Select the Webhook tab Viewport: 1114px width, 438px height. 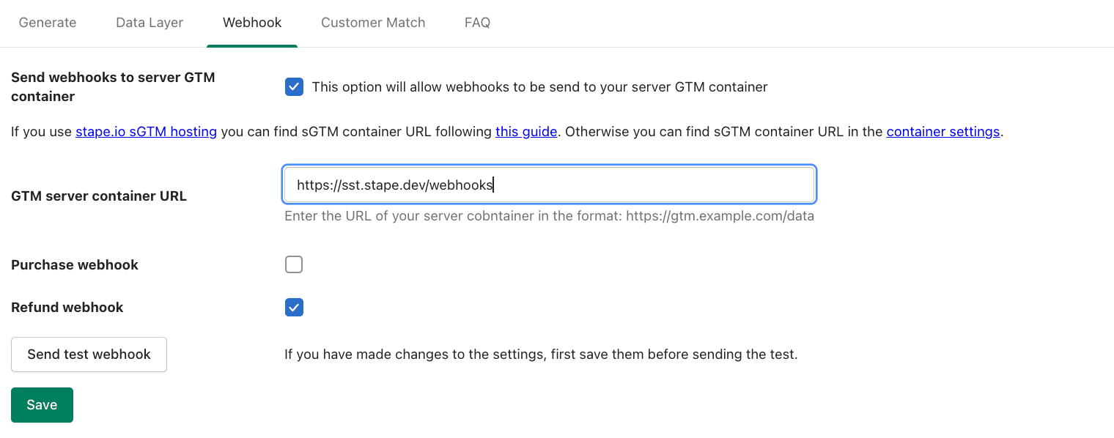[251, 23]
